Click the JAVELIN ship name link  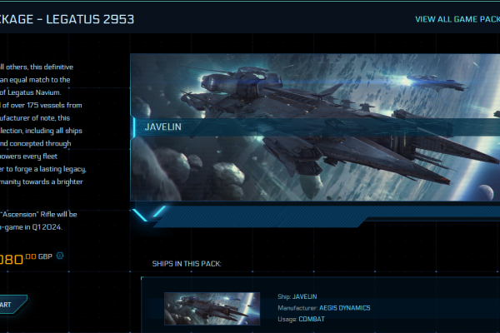[304, 296]
